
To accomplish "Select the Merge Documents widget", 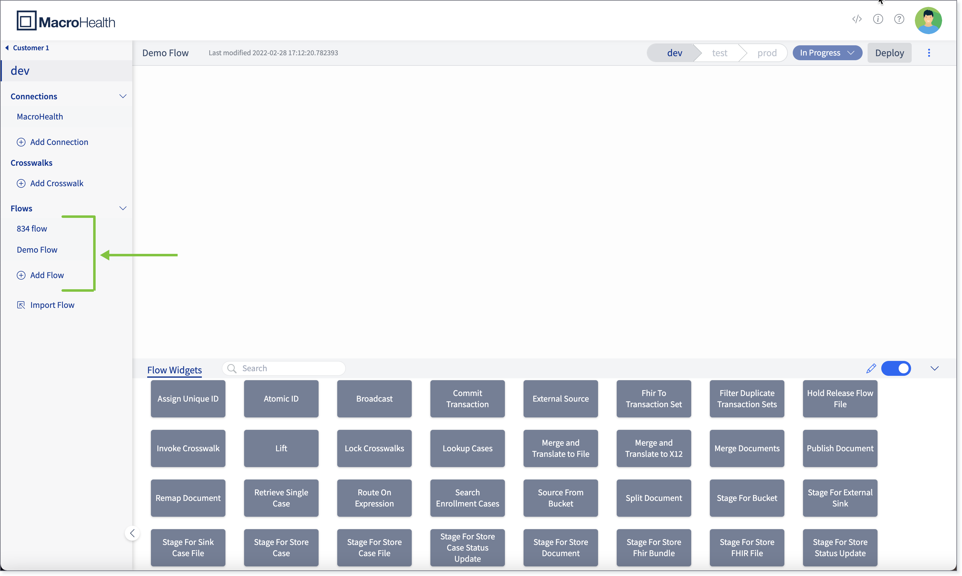I will (747, 448).
